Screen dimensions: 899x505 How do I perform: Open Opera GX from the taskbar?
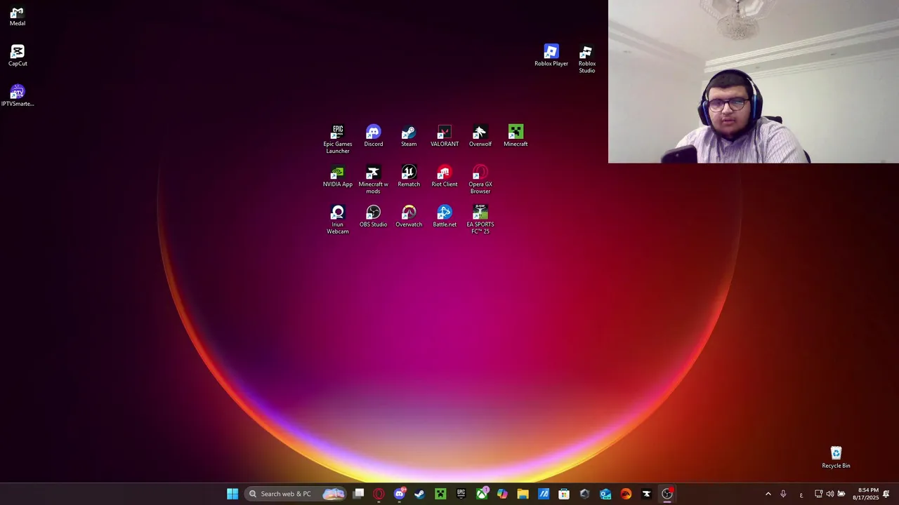pyautogui.click(x=379, y=494)
